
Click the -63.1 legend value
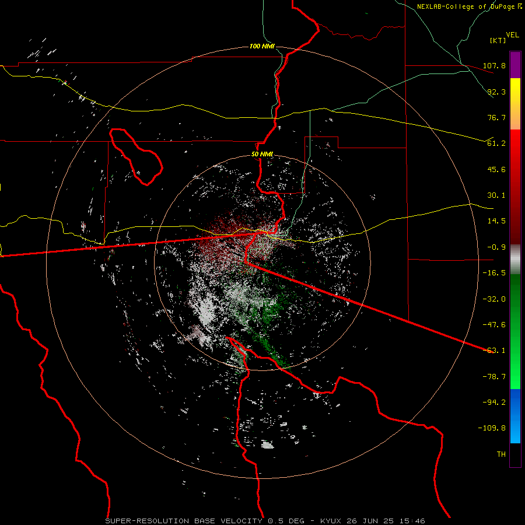tap(495, 351)
